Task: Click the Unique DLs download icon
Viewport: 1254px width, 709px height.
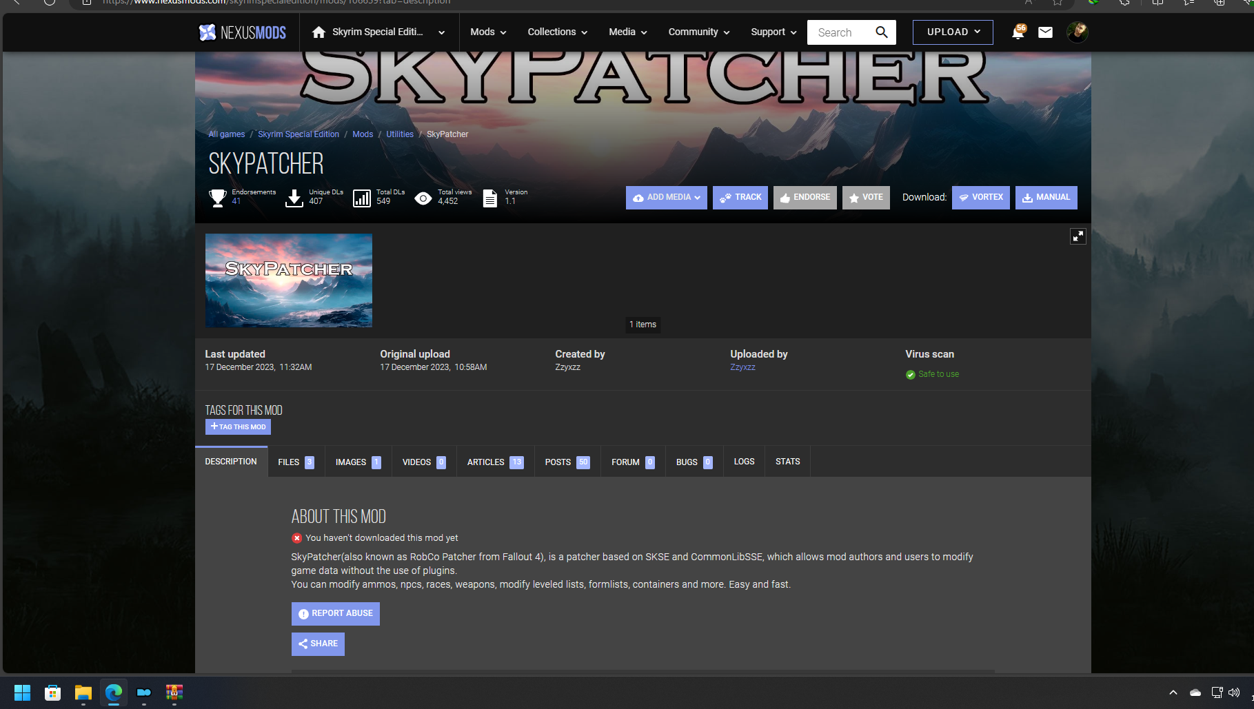Action: pos(294,198)
